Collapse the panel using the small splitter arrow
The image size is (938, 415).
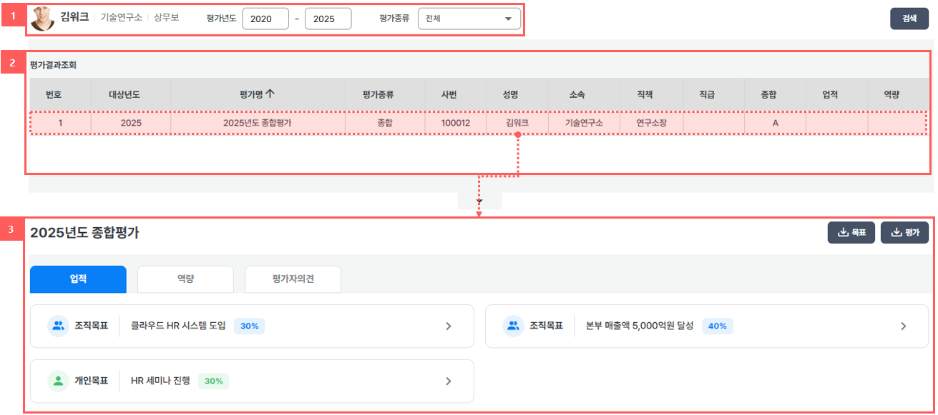pyautogui.click(x=479, y=201)
